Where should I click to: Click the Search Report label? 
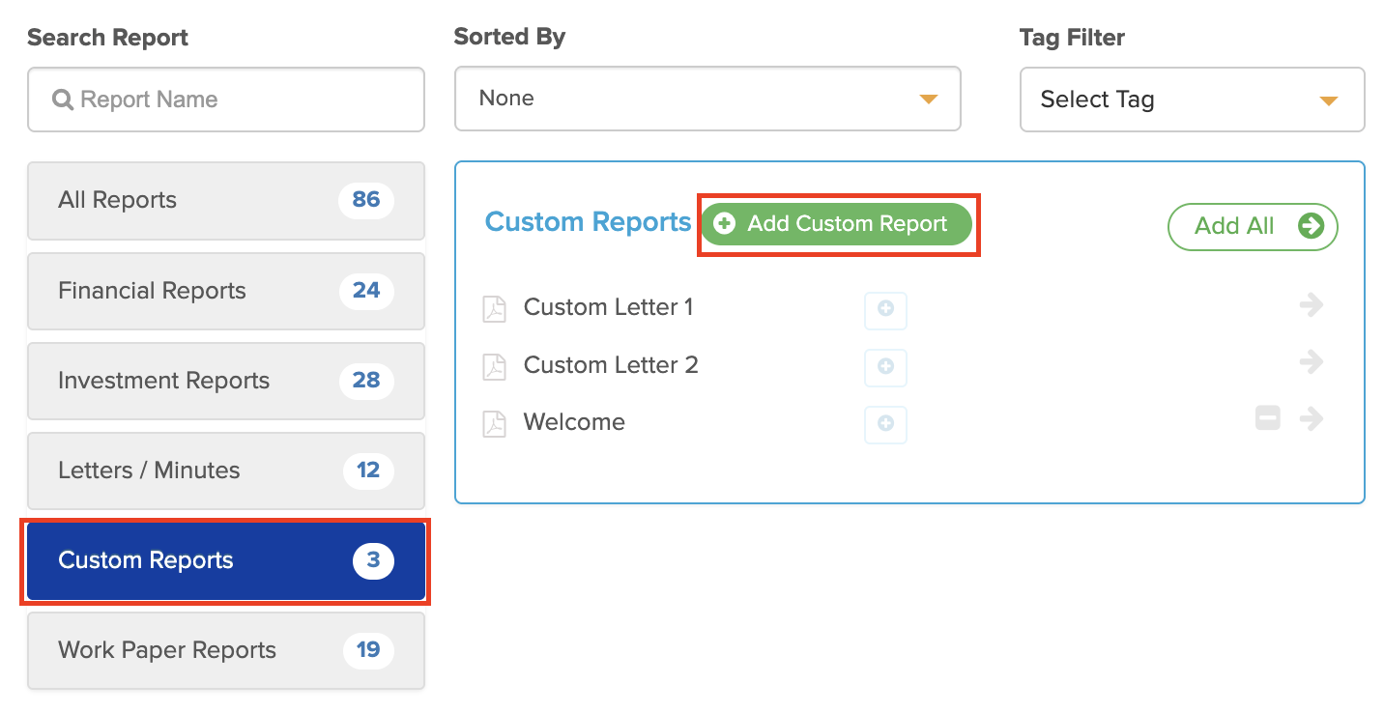(x=107, y=38)
